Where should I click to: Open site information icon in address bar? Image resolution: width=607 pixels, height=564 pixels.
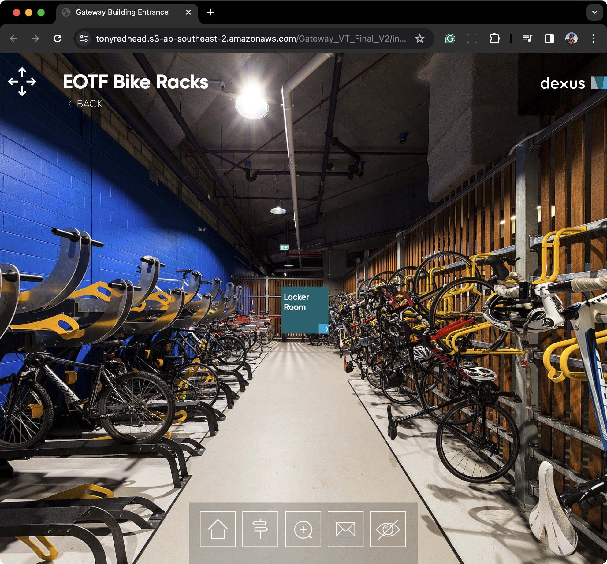[84, 39]
